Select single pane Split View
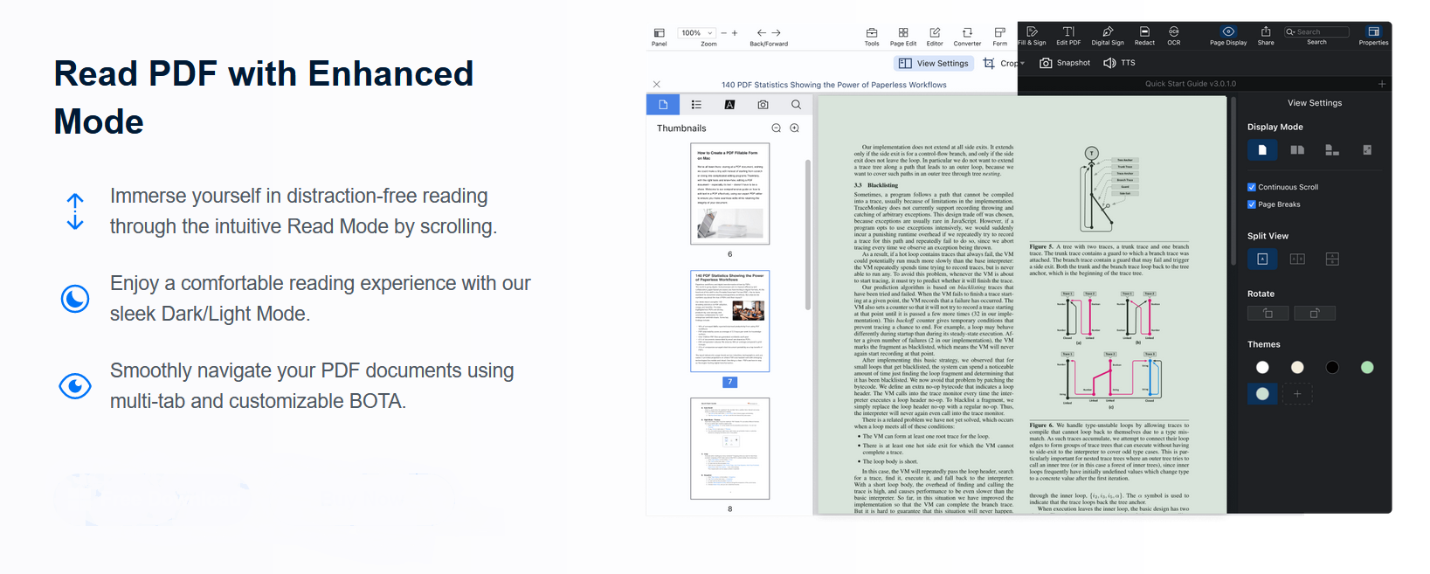The width and height of the screenshot is (1430, 574). (1262, 259)
